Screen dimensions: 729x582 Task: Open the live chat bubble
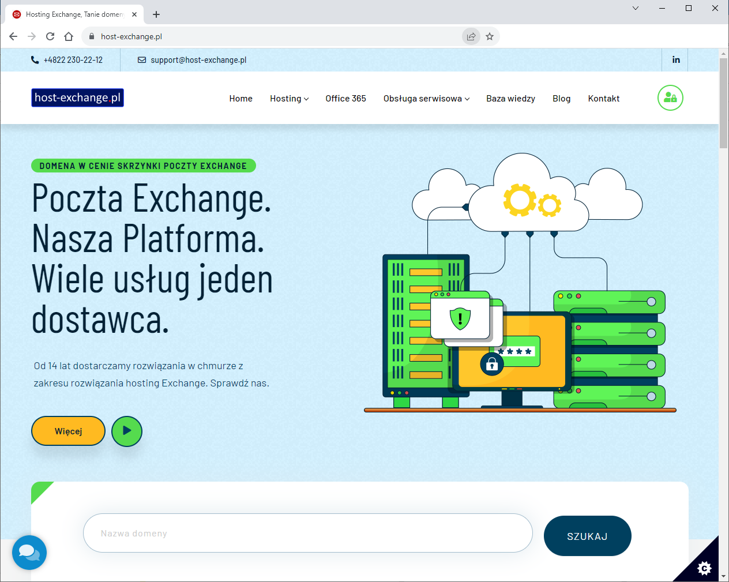tap(29, 553)
